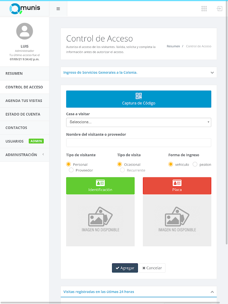Click Ingreso de Servicios Generales link
Viewport: 228px width, 304px height.
[x=100, y=73]
